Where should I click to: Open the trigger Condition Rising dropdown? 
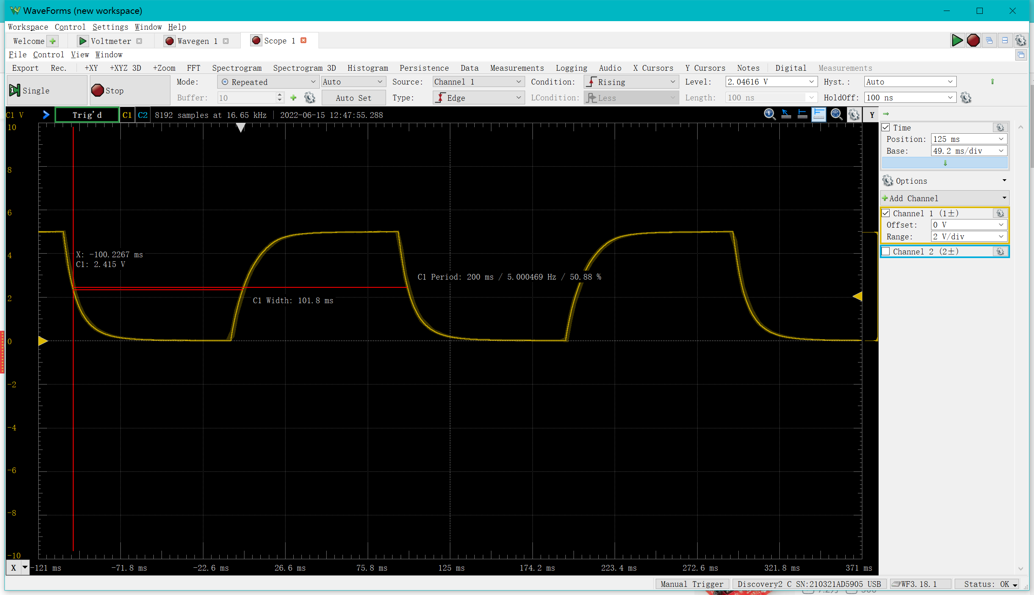[x=631, y=82]
